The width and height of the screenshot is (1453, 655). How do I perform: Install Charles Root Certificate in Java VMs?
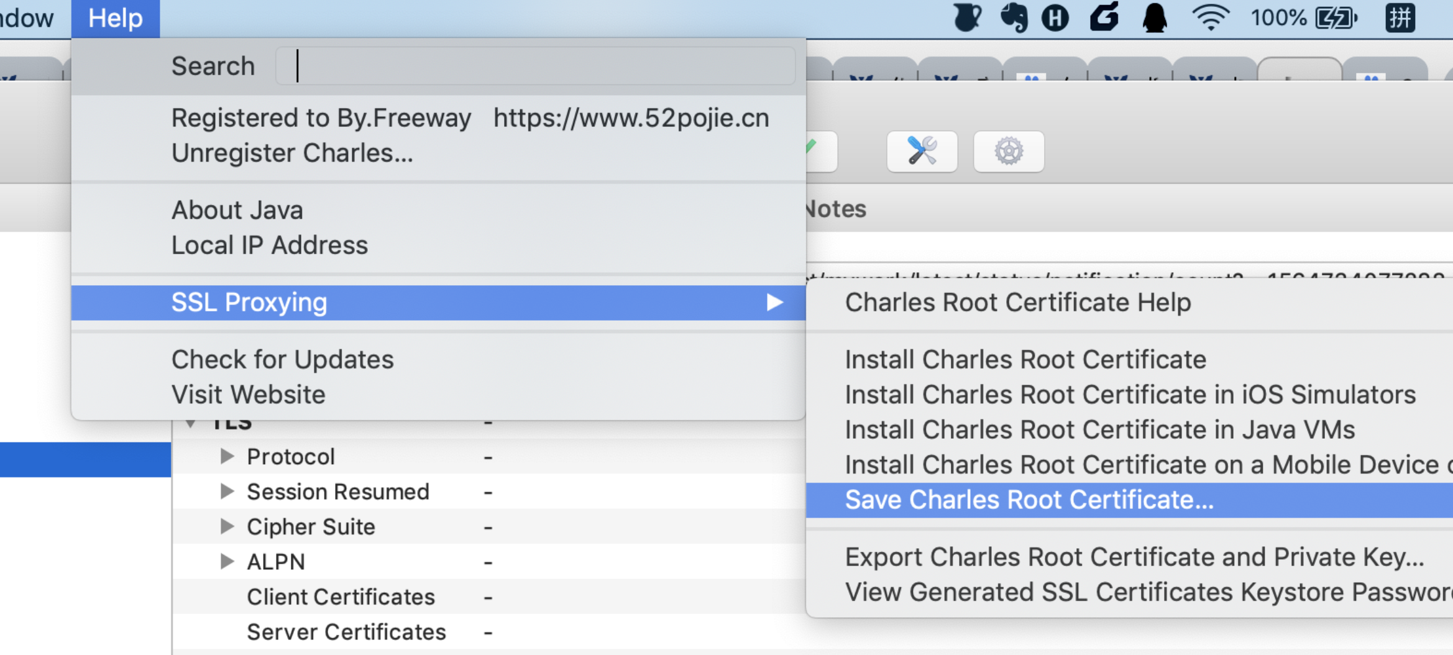1130,430
